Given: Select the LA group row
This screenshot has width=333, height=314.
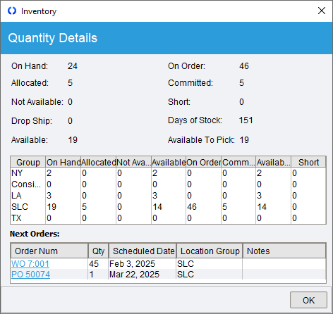Looking at the screenshot, I should click(168, 196).
